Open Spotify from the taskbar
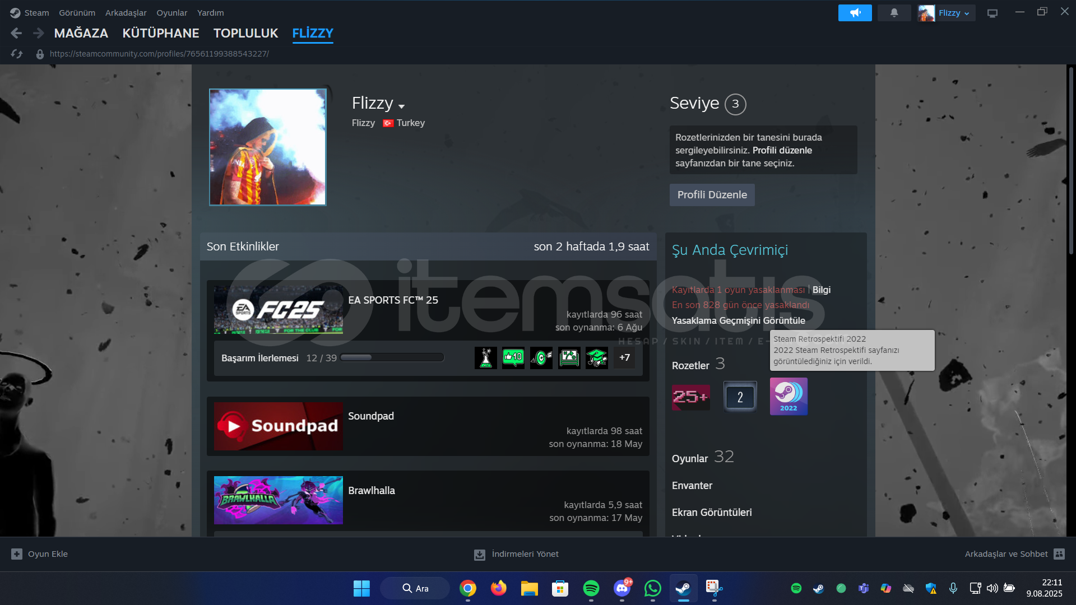Viewport: 1076px width, 605px height. 591,588
